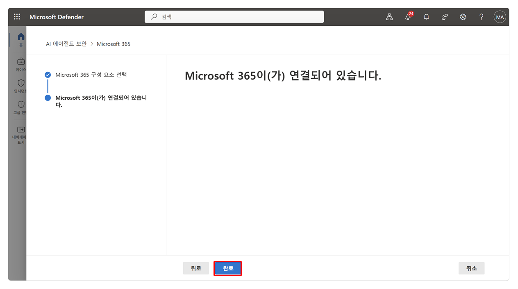Image resolution: width=518 pixels, height=289 pixels.
Task: Open the network topology icon in header
Action: pos(389,17)
